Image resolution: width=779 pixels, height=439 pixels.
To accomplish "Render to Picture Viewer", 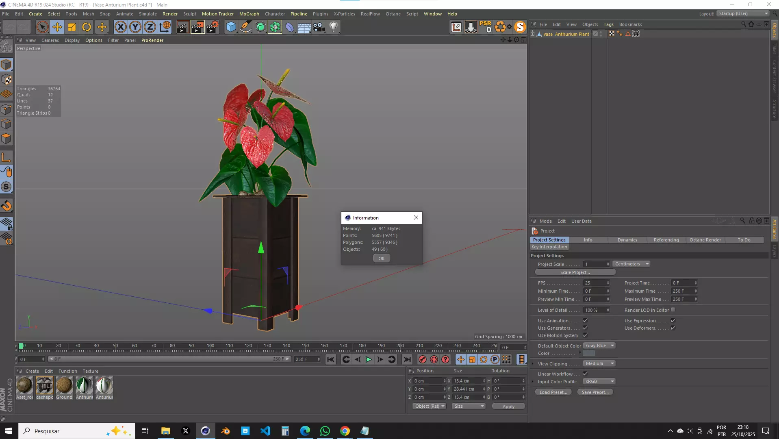I will [197, 27].
